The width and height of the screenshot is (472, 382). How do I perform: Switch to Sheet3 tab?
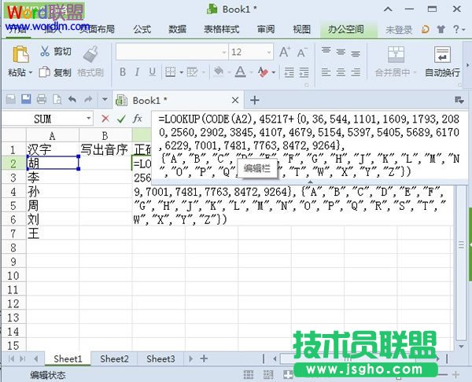(160, 359)
